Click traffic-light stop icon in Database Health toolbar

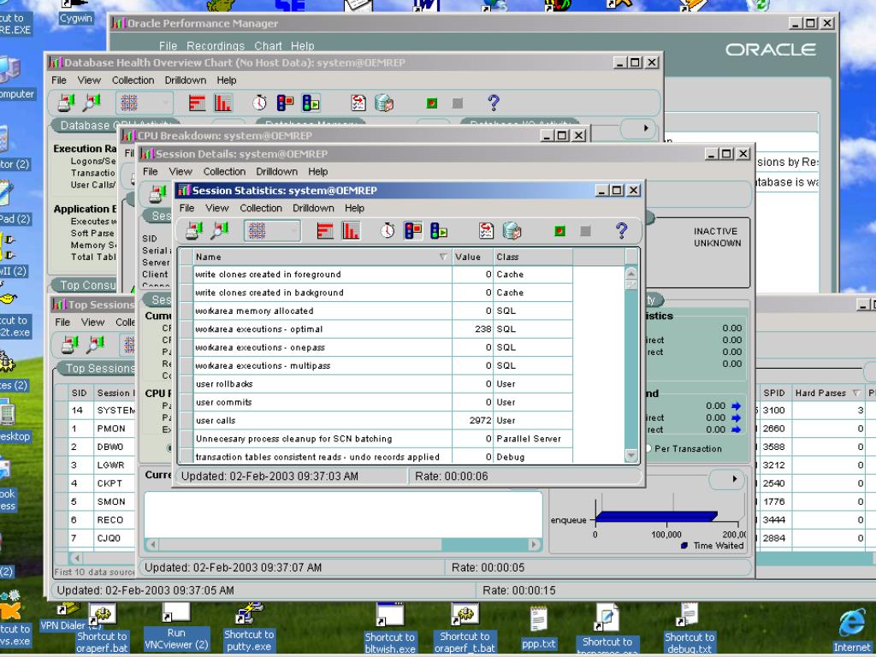tap(285, 103)
